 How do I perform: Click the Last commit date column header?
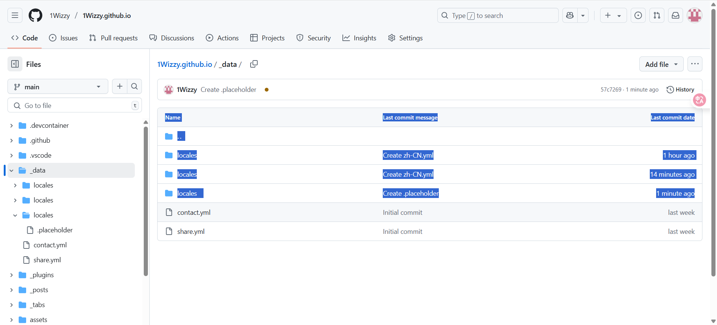coord(673,118)
